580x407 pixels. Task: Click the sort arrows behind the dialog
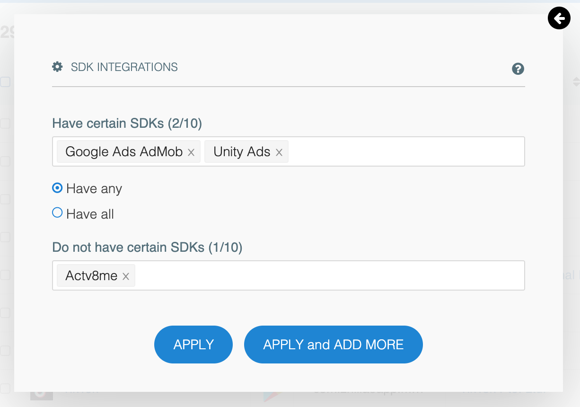tap(577, 81)
